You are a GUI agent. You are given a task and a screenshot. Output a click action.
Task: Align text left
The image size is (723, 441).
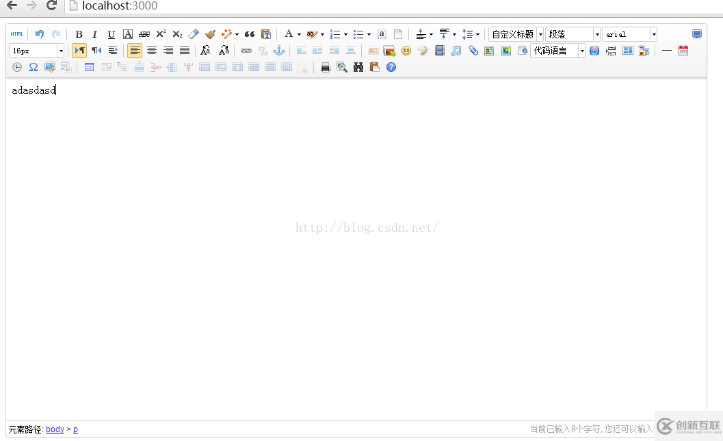pyautogui.click(x=135, y=51)
